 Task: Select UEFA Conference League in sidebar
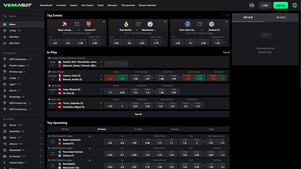click(x=22, y=109)
